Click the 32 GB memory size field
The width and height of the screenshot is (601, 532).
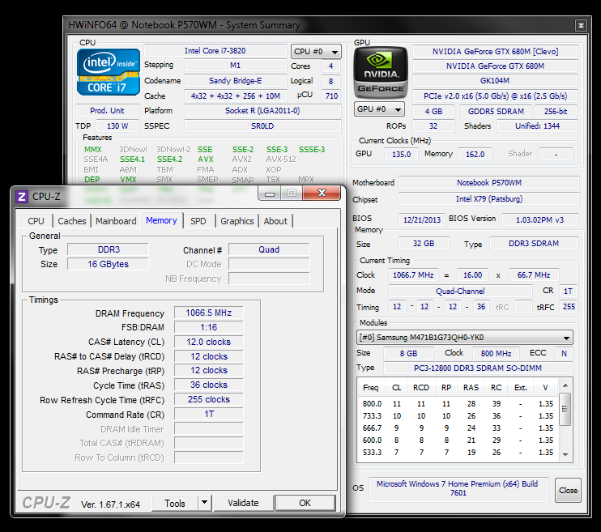[424, 244]
